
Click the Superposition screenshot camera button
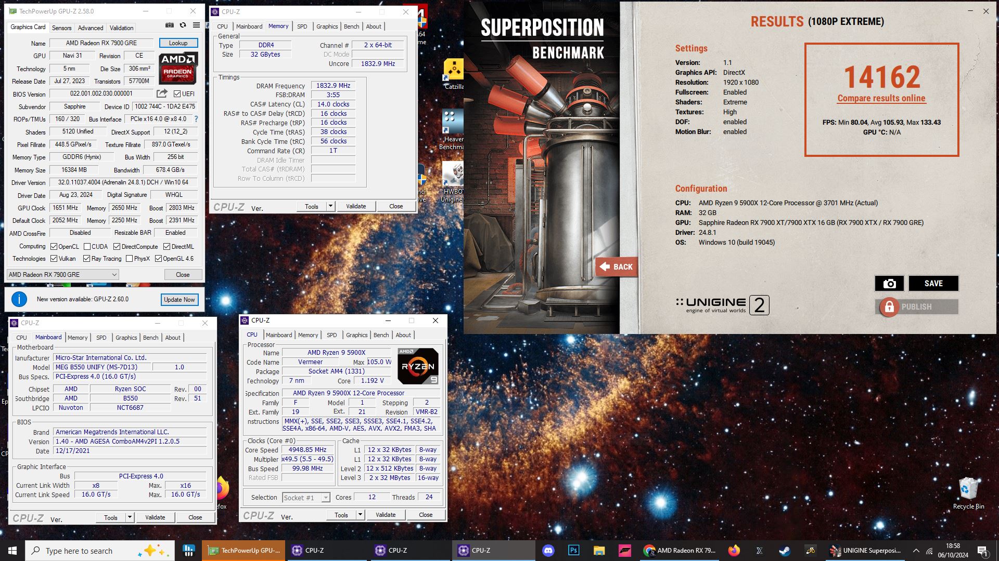point(889,283)
